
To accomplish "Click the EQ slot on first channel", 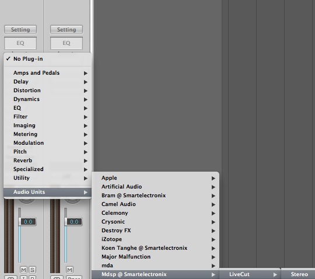I will click(20, 43).
